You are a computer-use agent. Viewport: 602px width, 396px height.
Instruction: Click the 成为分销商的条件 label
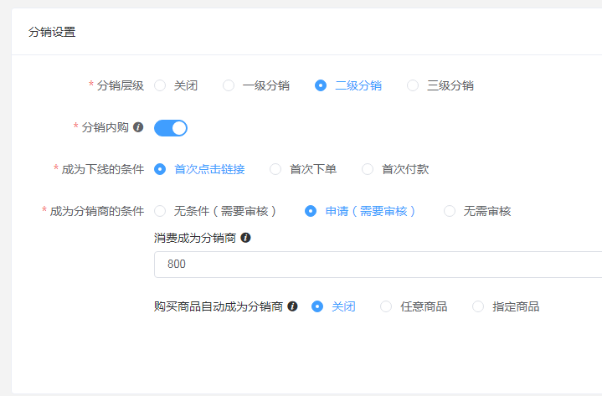[x=97, y=211]
